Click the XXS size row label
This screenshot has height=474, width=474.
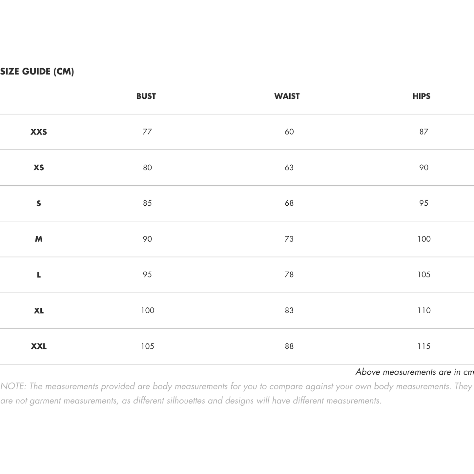tap(39, 132)
